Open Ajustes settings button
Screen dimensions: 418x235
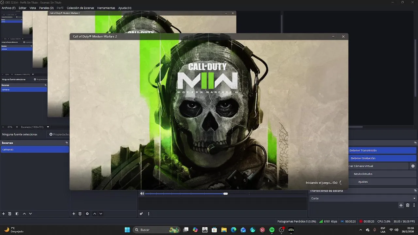[382, 182]
